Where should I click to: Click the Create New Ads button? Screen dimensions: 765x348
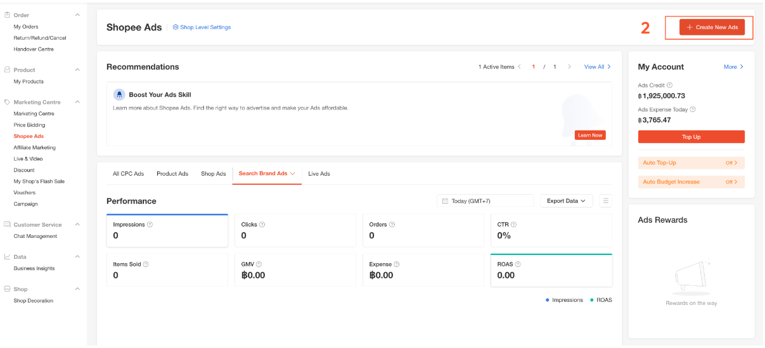pyautogui.click(x=712, y=27)
